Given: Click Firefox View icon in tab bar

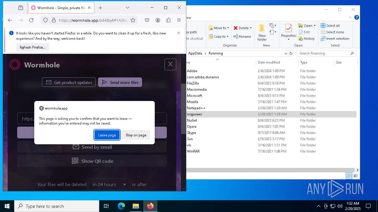Looking at the screenshot, I should click(20, 8).
